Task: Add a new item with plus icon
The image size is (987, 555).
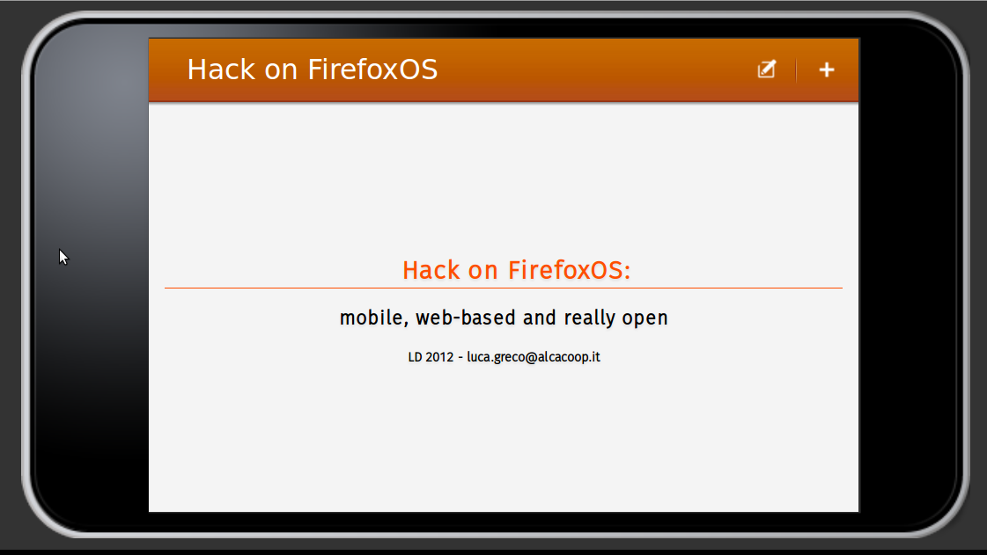Action: [x=827, y=69]
